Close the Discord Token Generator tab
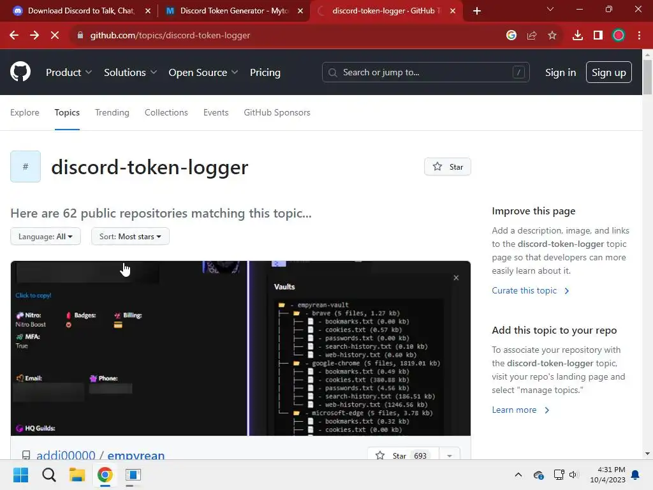This screenshot has height=490, width=653. [300, 11]
